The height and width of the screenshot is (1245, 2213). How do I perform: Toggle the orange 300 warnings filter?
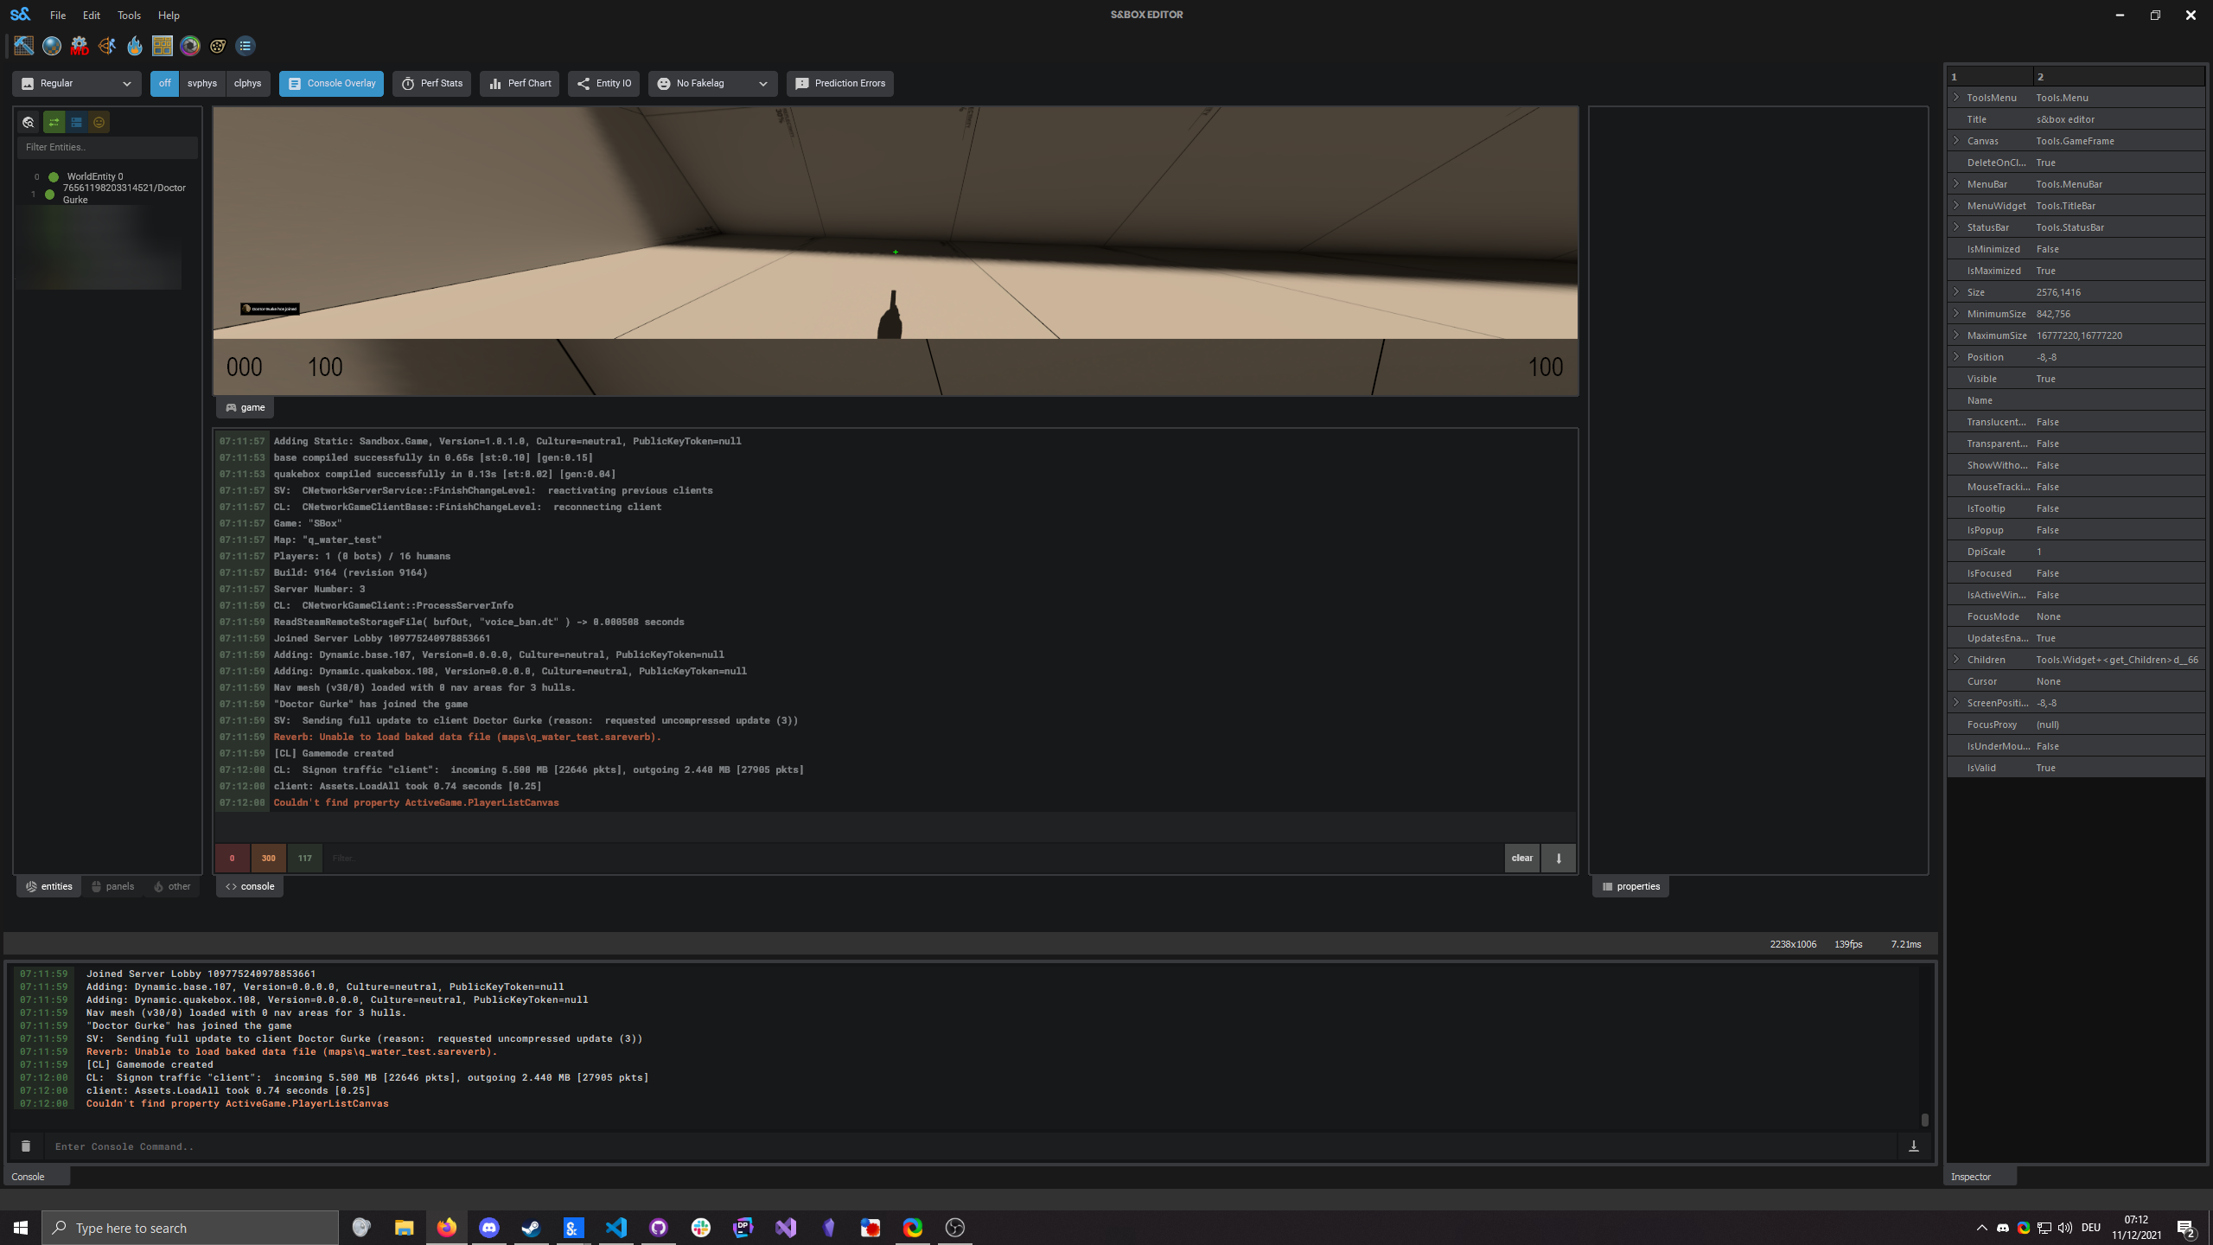click(x=268, y=859)
